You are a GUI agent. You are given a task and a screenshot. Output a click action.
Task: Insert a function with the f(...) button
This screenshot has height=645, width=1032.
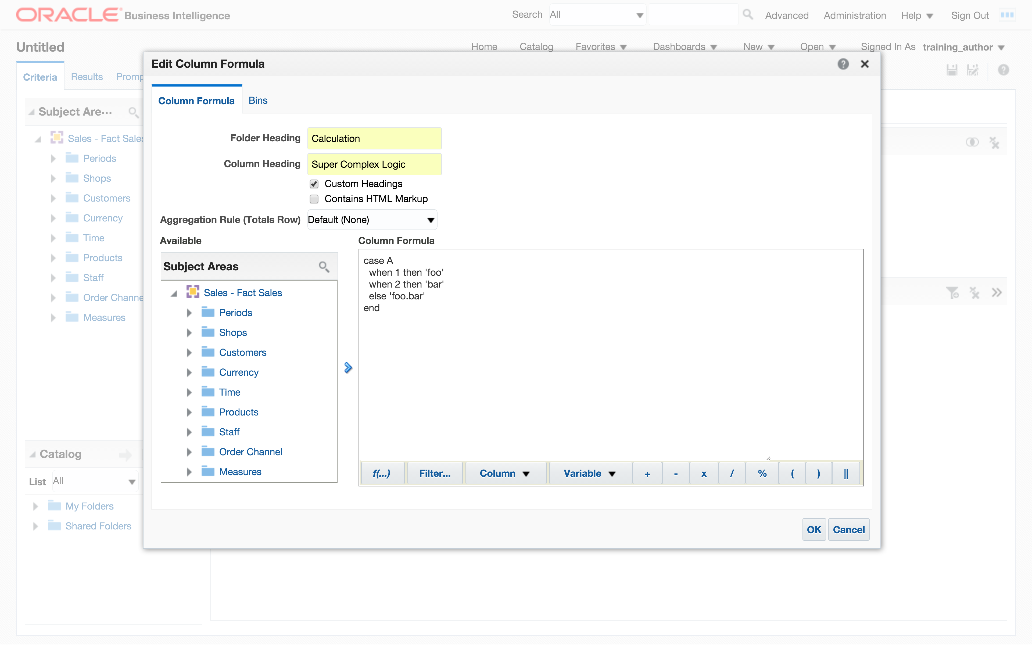point(382,473)
